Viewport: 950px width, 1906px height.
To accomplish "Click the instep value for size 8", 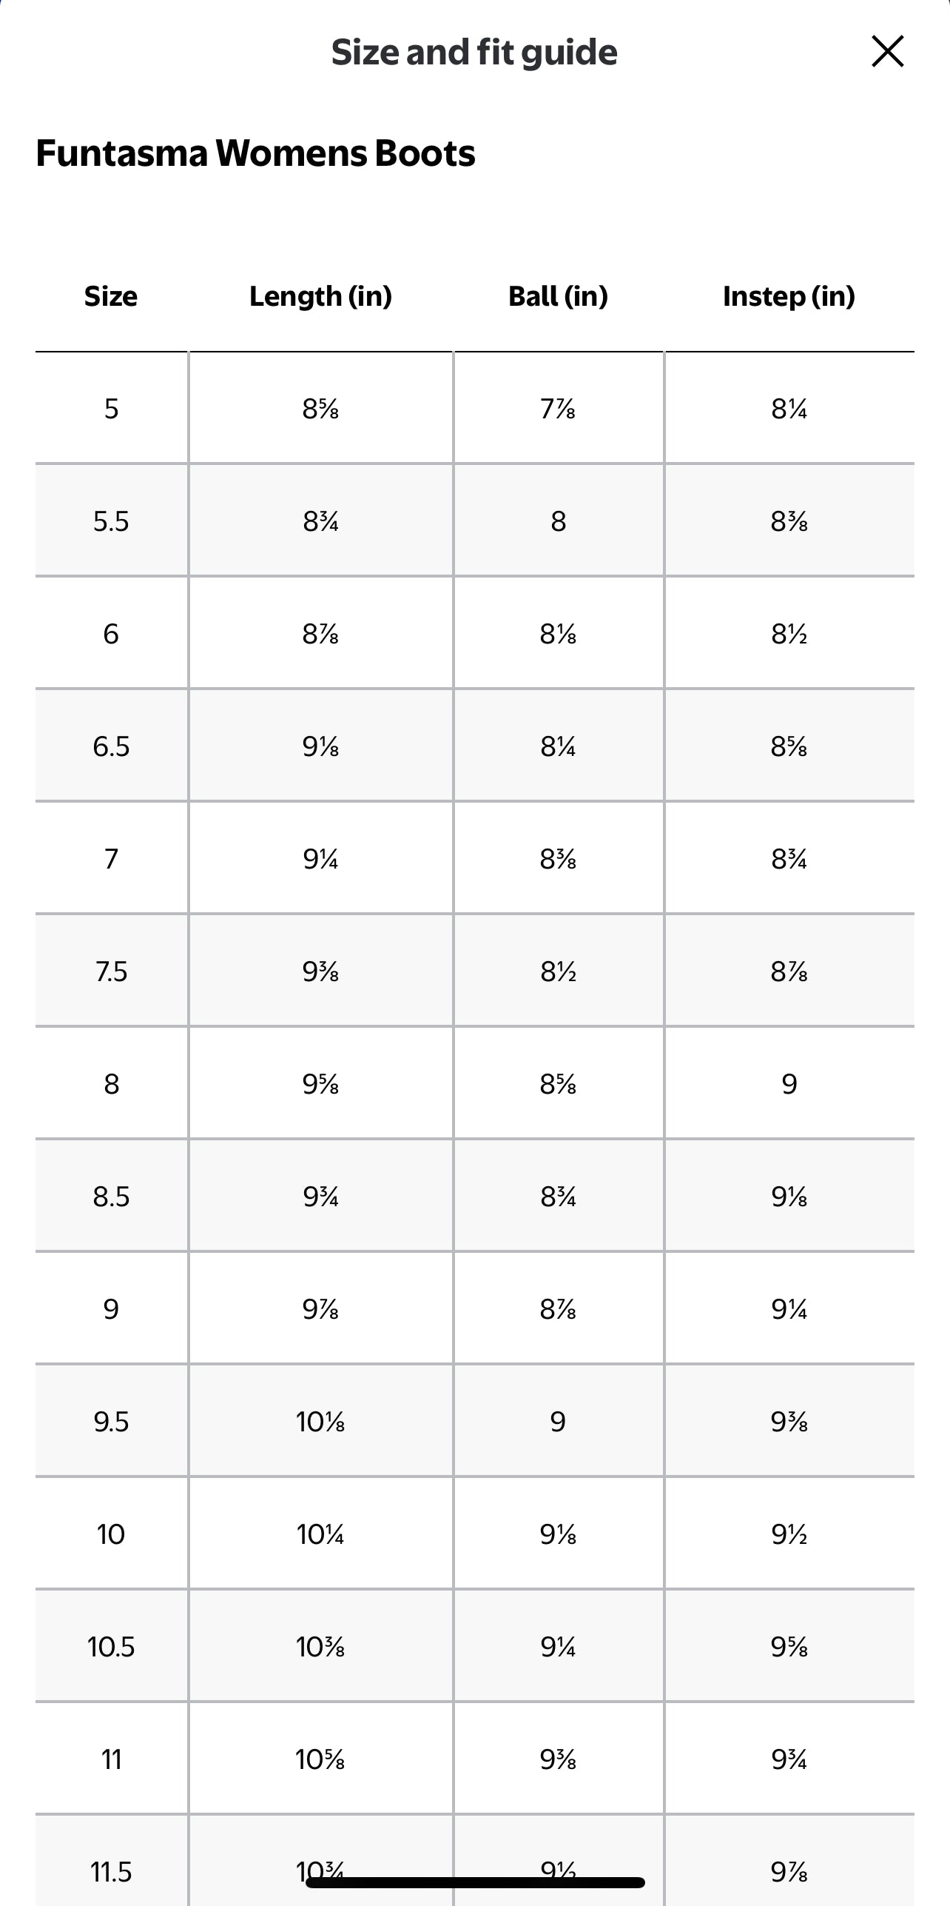I will (789, 1084).
